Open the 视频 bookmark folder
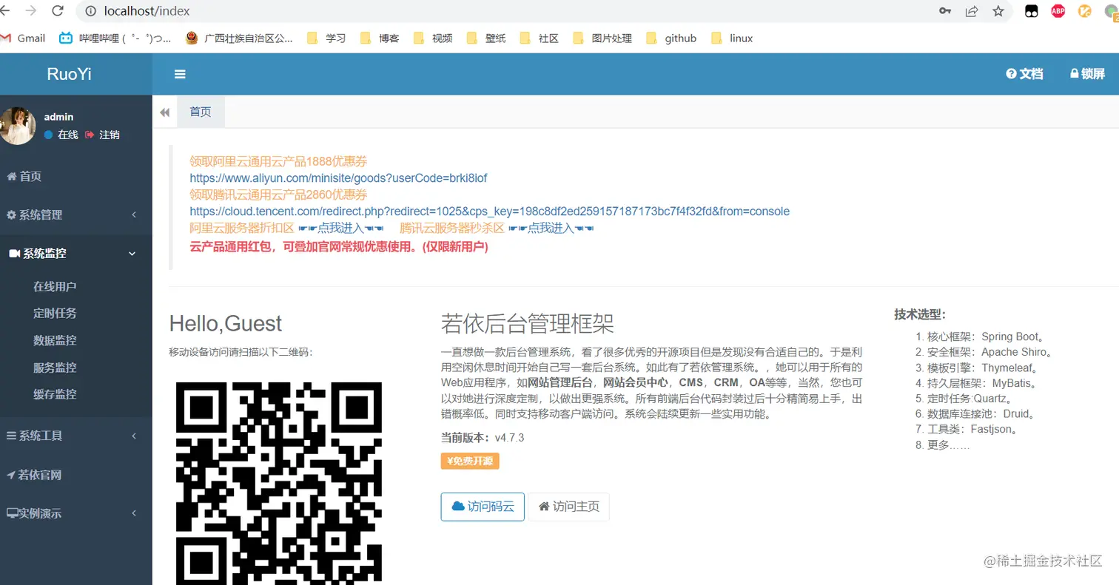This screenshot has height=585, width=1119. pos(433,38)
